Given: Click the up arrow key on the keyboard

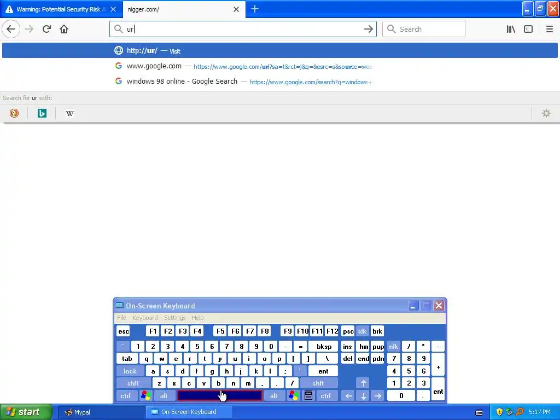Looking at the screenshot, I should click(363, 383).
